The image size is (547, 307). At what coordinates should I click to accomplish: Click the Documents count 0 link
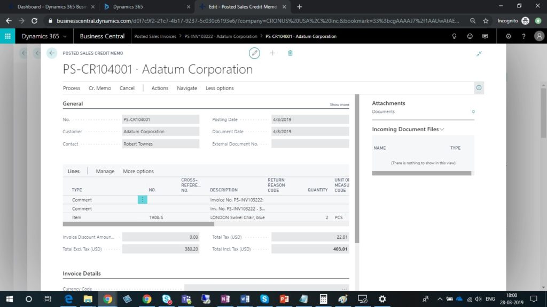(473, 112)
